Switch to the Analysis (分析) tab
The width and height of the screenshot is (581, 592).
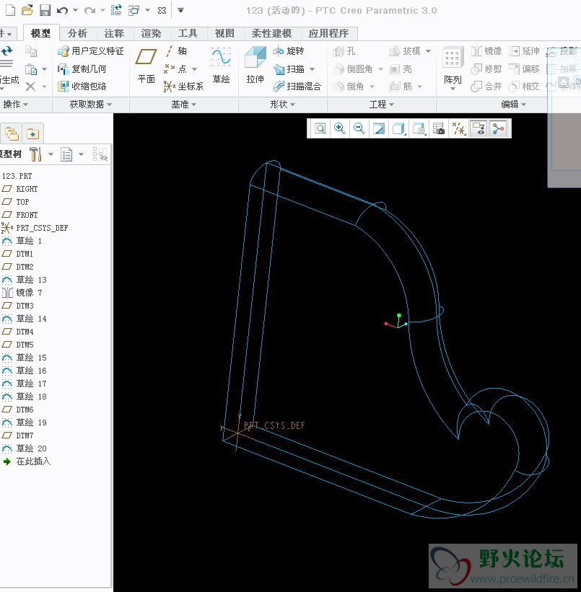(77, 33)
